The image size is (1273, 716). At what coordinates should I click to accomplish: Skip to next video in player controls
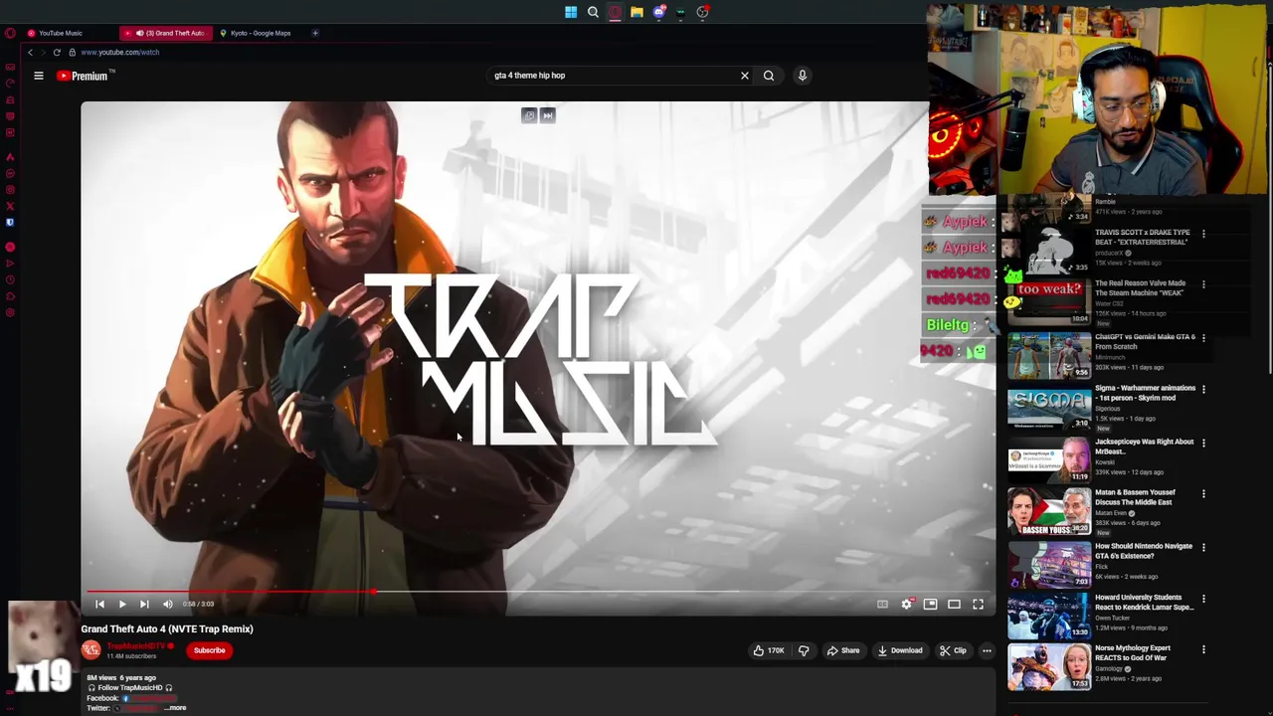pos(144,604)
